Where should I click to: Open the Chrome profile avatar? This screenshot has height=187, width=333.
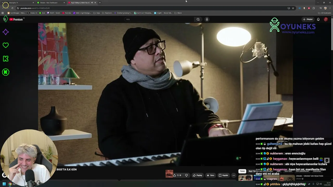pyautogui.click(x=325, y=8)
